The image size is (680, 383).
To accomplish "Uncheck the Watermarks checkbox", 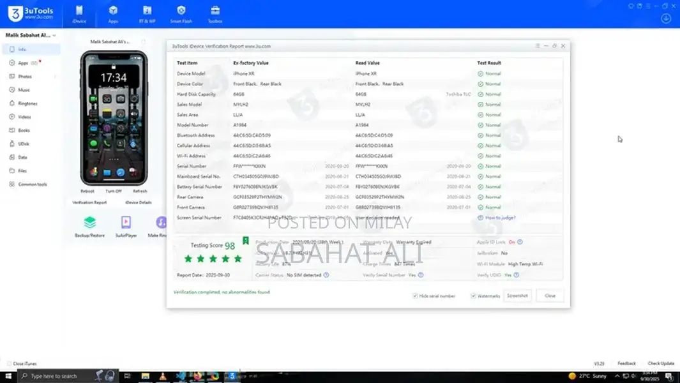I will [x=473, y=296].
